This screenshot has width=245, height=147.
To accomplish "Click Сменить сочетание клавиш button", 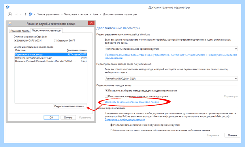I will (x=70, y=106).
